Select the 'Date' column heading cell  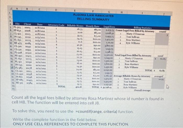click(40, 25)
